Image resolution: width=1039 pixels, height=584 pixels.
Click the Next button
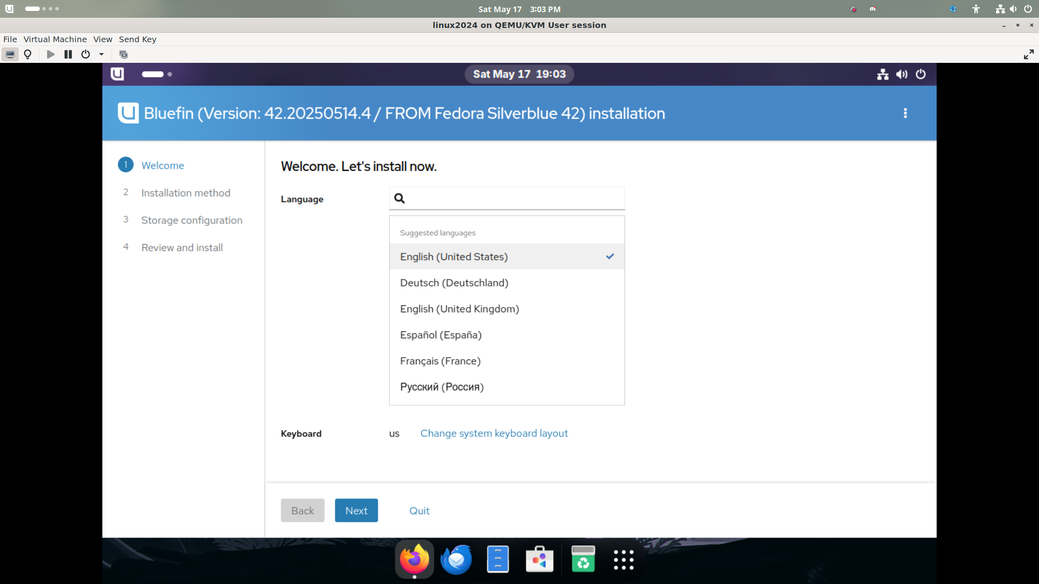[356, 511]
